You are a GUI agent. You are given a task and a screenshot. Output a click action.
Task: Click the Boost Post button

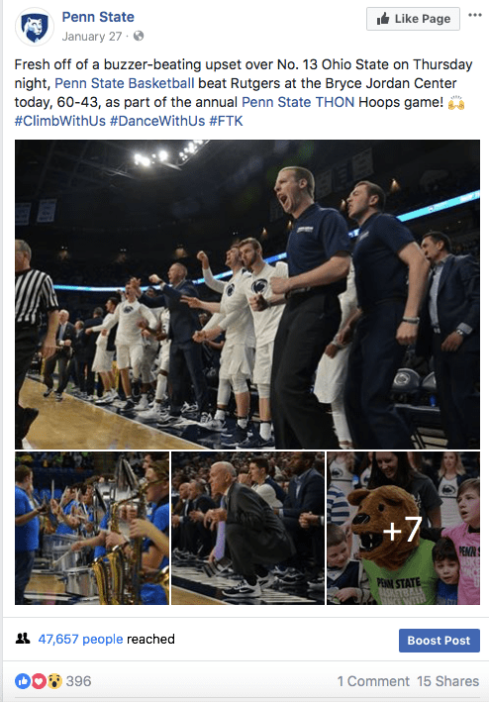(x=439, y=641)
